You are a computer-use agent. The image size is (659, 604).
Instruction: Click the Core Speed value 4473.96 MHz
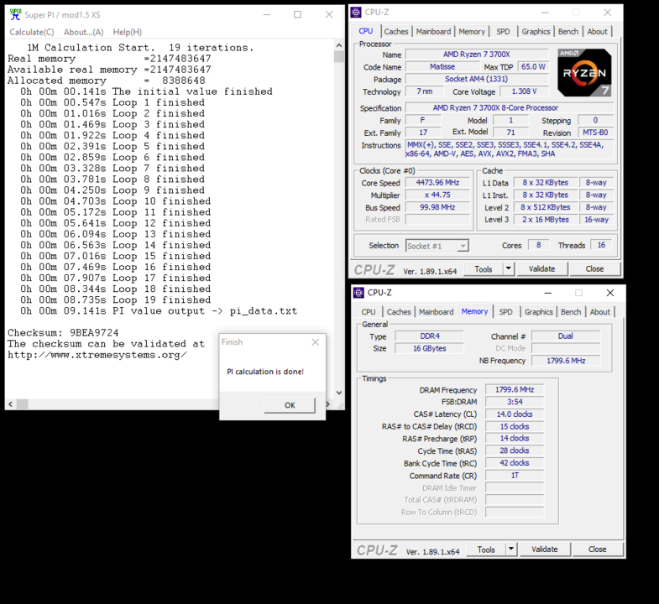(437, 182)
